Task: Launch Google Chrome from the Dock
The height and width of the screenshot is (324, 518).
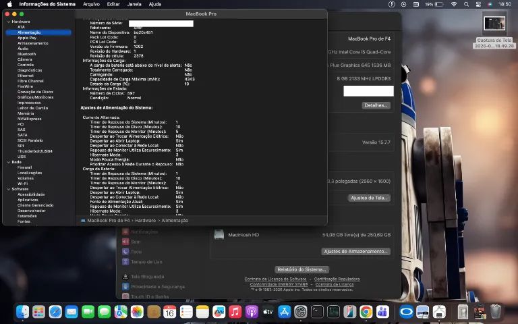Action: [x=366, y=312]
